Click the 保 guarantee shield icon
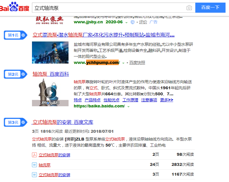The image size is (229, 182). (133, 22)
